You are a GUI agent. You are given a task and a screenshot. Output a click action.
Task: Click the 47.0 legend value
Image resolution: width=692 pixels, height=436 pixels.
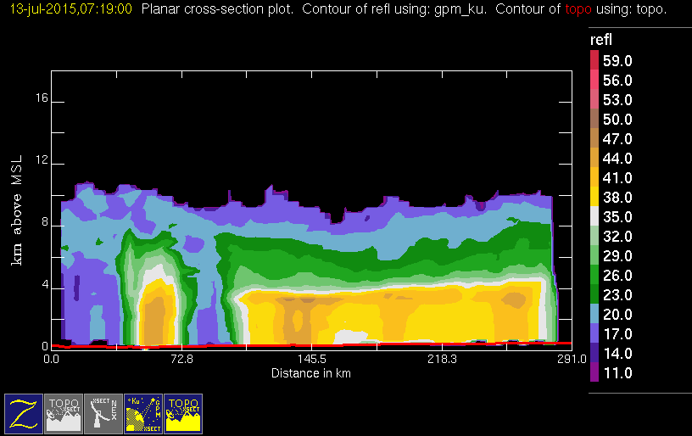617,138
